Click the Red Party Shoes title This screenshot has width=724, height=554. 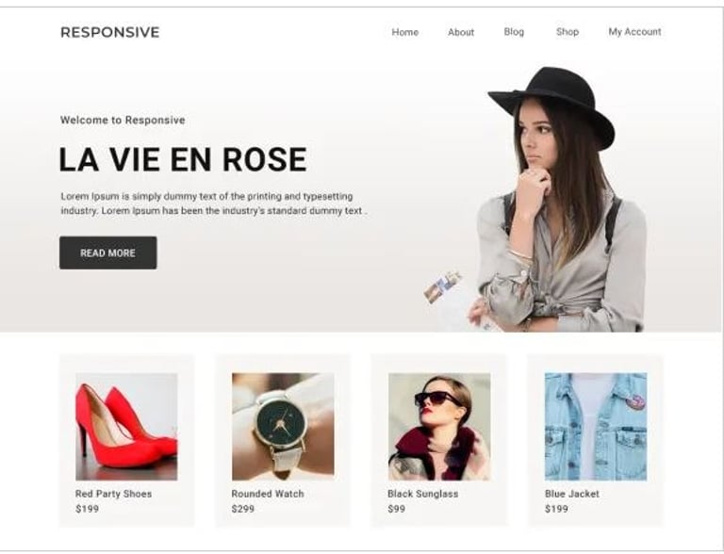click(x=113, y=494)
